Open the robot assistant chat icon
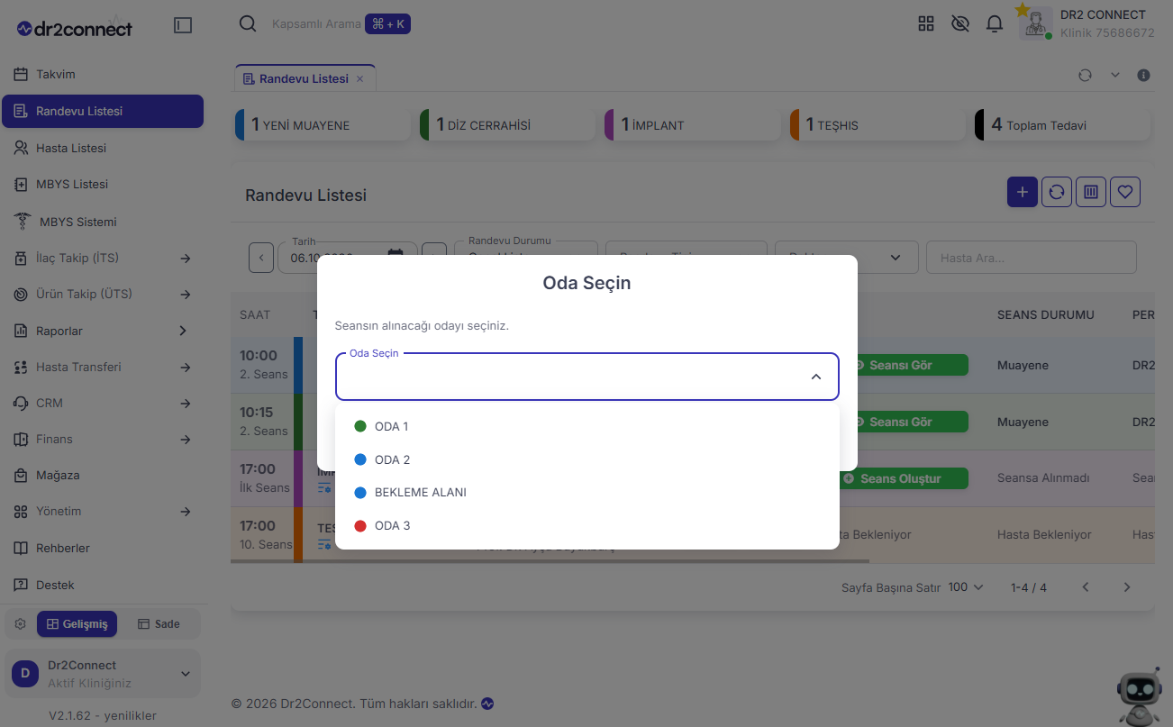This screenshot has height=727, width=1173. coord(1140,696)
